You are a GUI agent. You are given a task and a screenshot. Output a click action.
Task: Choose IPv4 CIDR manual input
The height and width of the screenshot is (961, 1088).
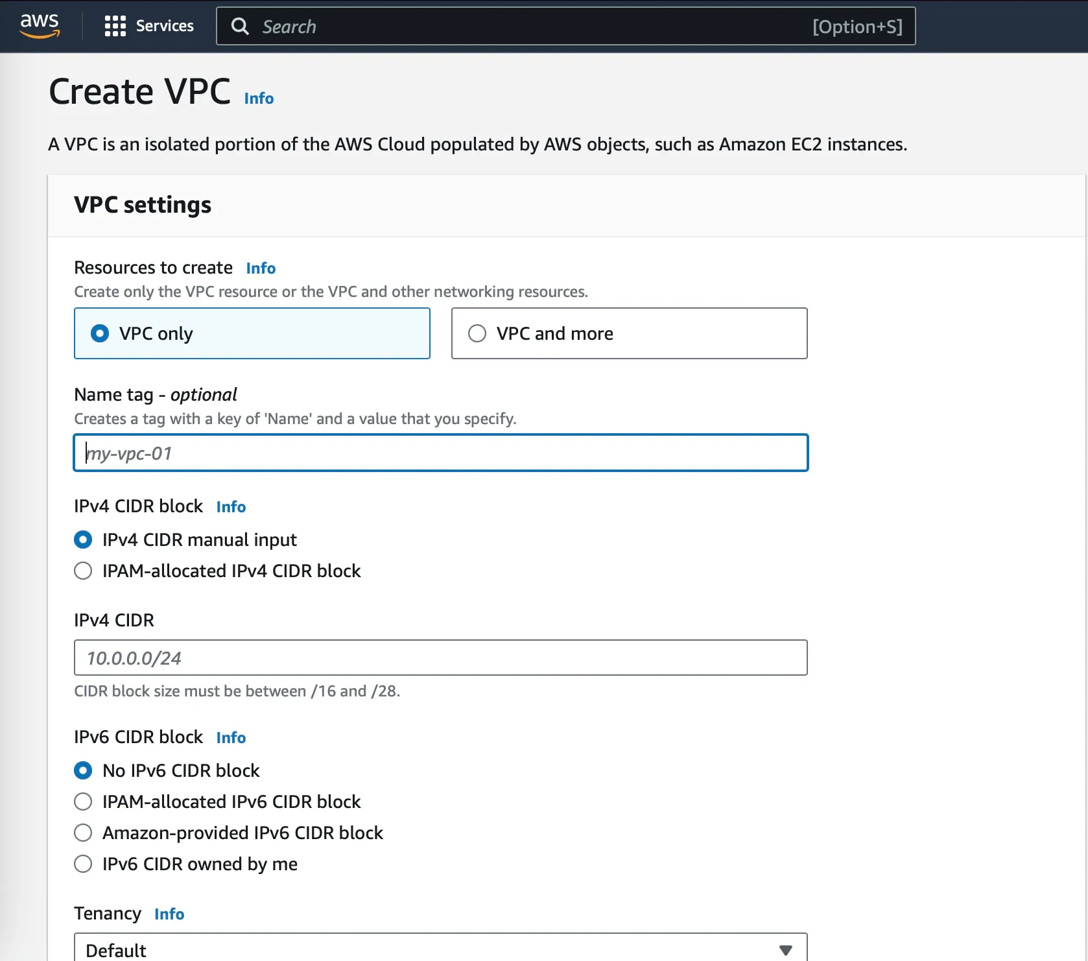[x=83, y=540]
